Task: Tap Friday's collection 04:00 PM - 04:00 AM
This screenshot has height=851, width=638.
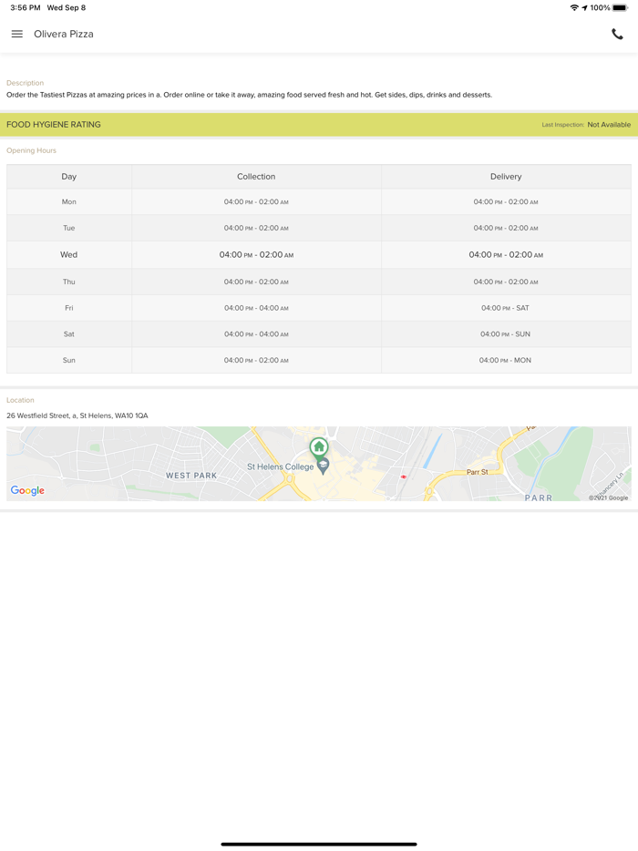Action: tap(256, 308)
